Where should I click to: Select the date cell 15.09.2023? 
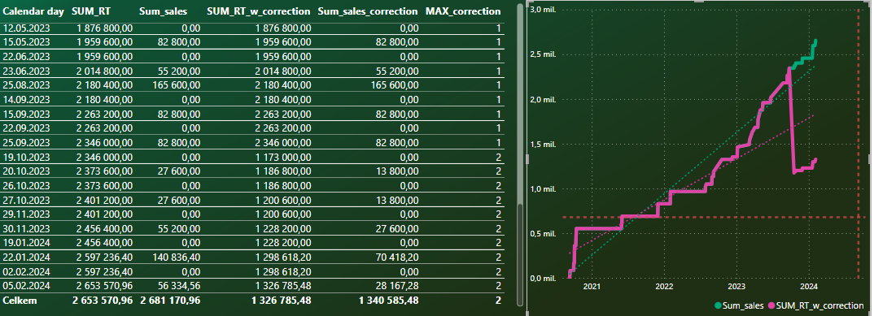[27, 114]
